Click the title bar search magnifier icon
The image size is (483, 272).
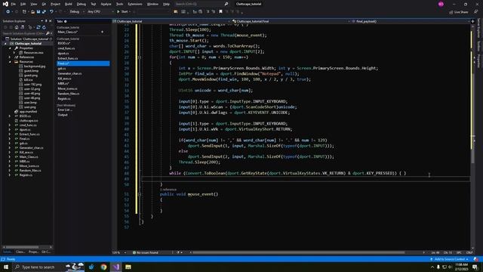click(x=226, y=4)
